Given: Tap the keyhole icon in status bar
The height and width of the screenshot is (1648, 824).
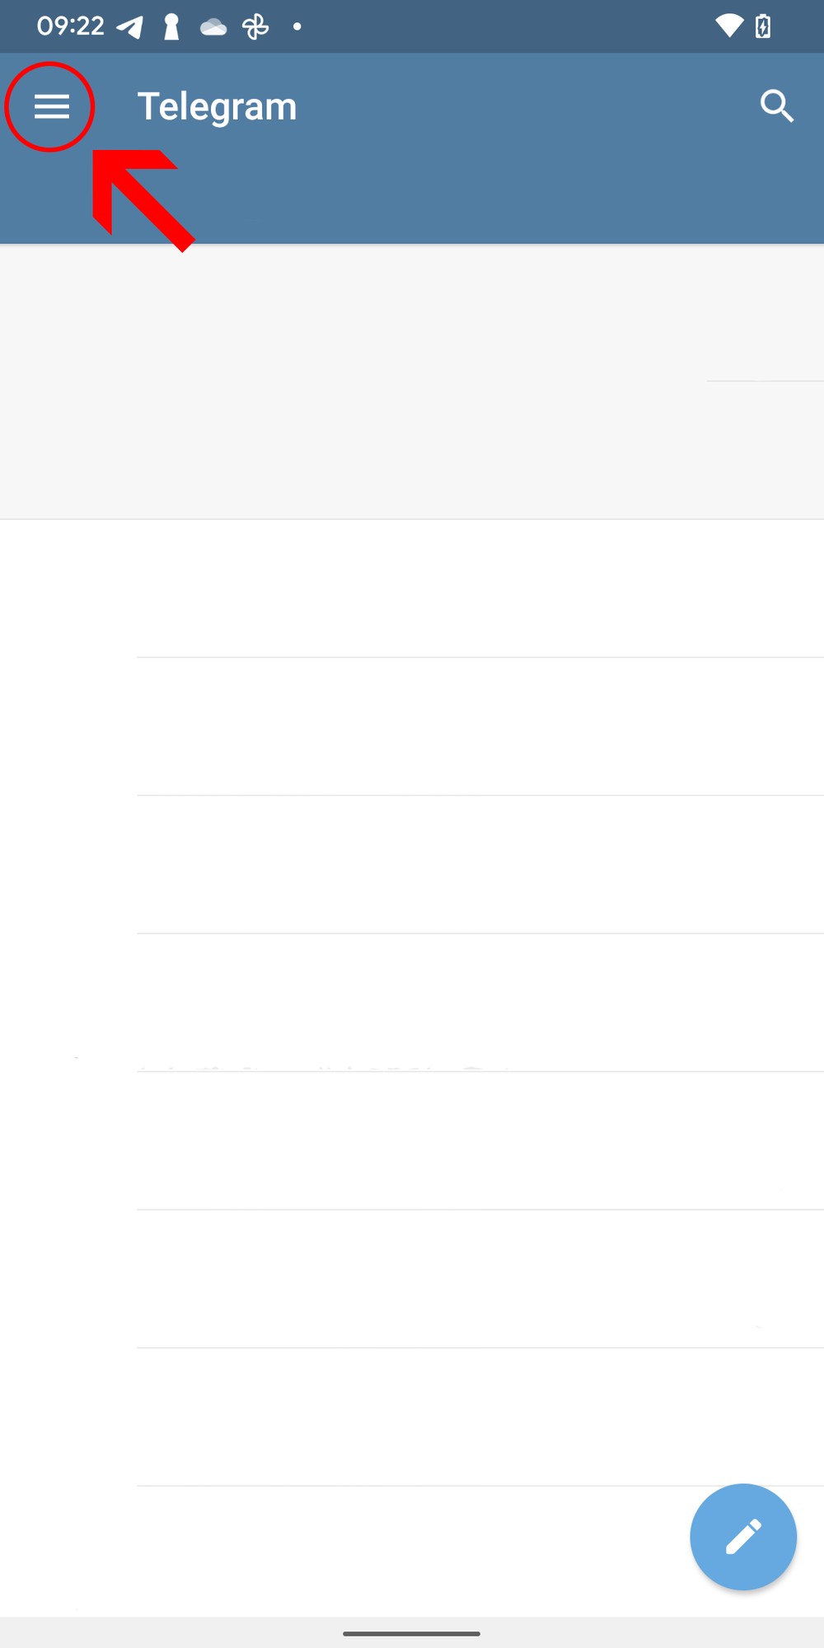Looking at the screenshot, I should coord(171,27).
